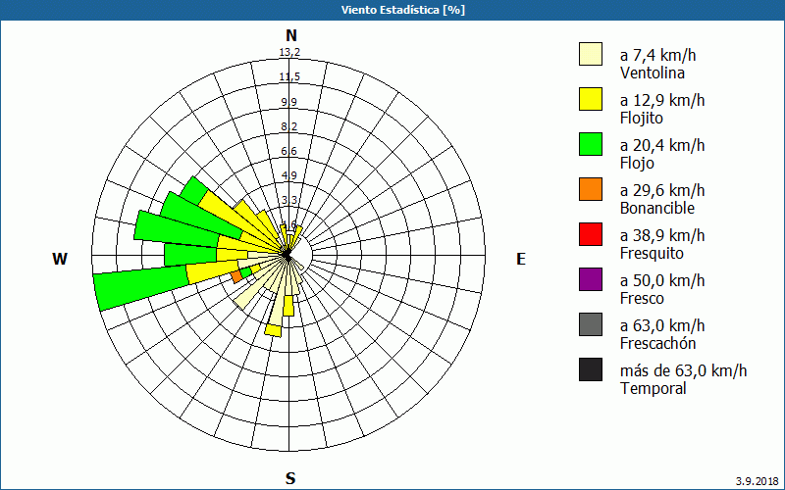This screenshot has width=785, height=490.
Task: Click the orange segment in the wind rose
Action: (x=236, y=276)
